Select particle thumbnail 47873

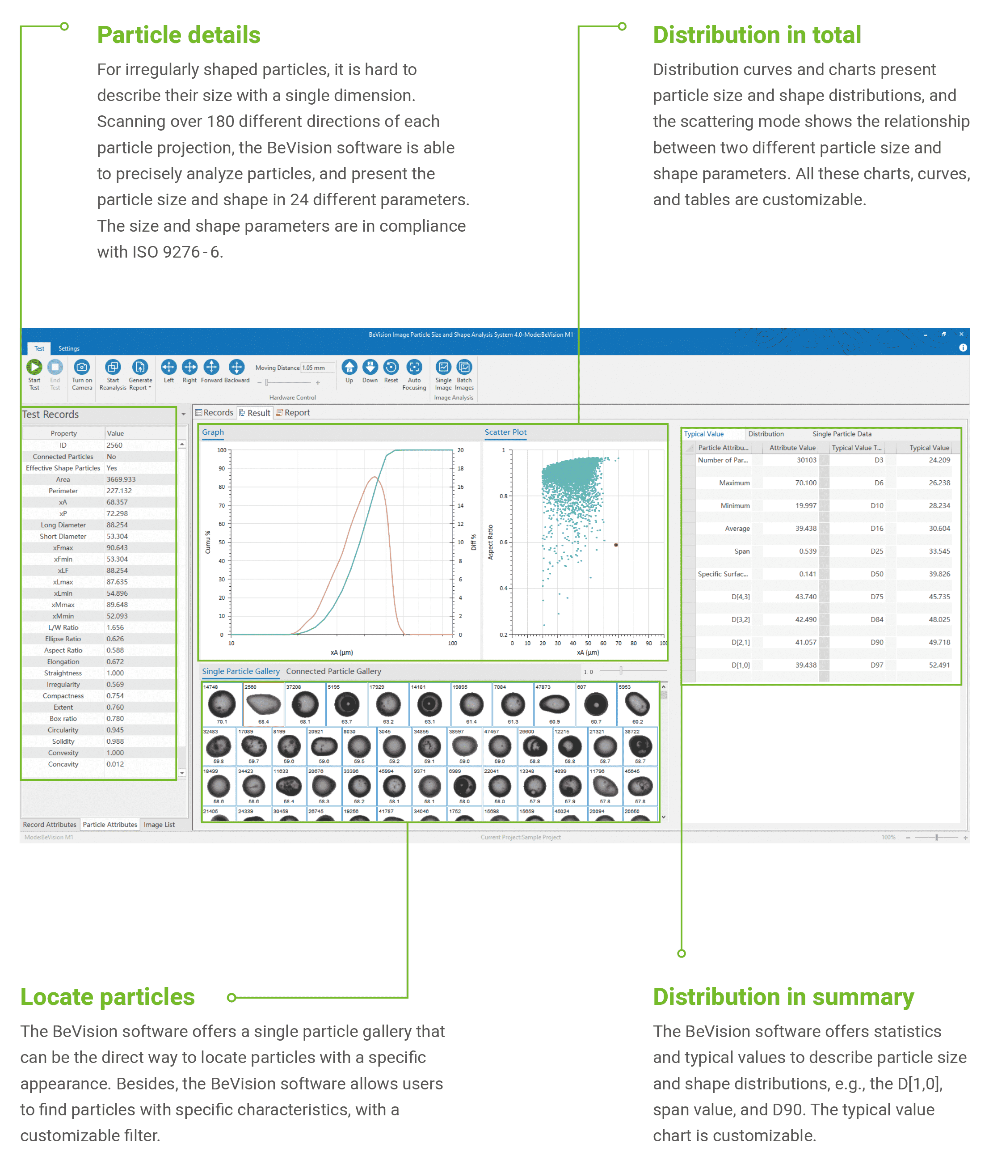tap(555, 704)
